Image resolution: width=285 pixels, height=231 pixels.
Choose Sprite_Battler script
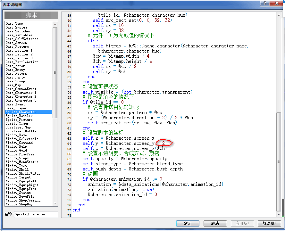(19, 116)
